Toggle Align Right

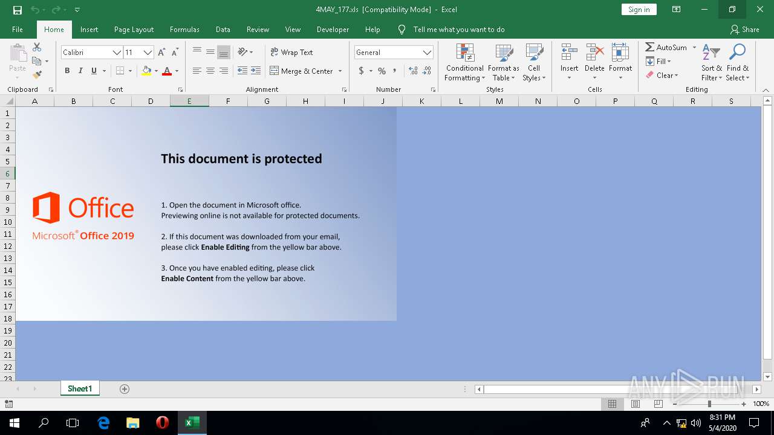224,71
